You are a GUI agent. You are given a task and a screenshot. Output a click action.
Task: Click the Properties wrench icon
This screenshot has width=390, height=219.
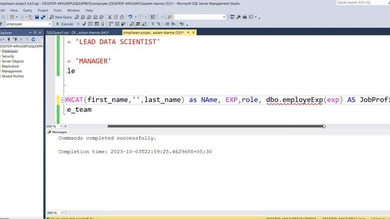click(238, 17)
